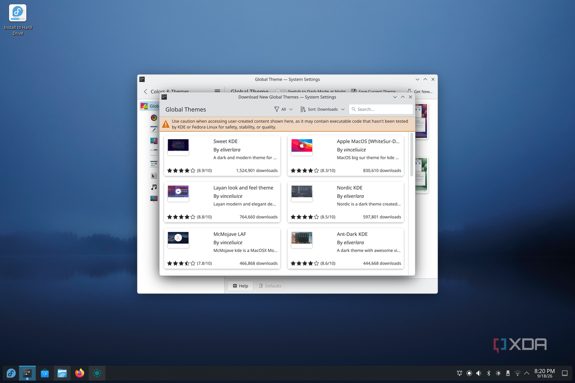Select the Icons sidebar icon with colored grid
Viewport: 575px width, 383px height.
click(x=154, y=164)
